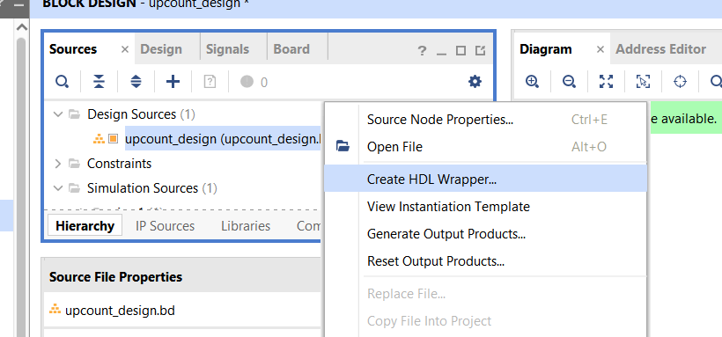
Task: Choose Create HDL Wrapper from context menu
Action: pos(485,179)
